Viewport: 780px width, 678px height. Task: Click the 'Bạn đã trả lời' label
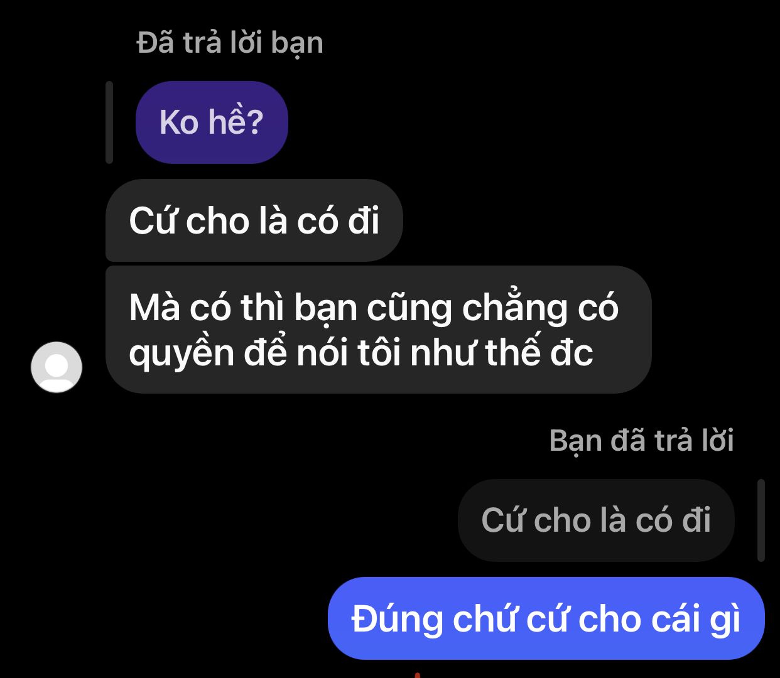[x=641, y=440]
